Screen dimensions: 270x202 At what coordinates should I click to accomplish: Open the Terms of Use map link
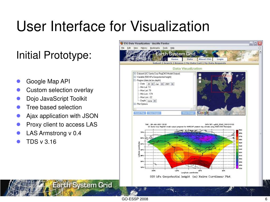point(238,114)
